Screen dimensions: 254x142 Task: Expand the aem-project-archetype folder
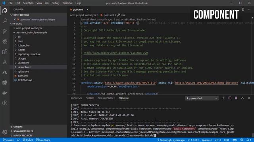(14, 28)
